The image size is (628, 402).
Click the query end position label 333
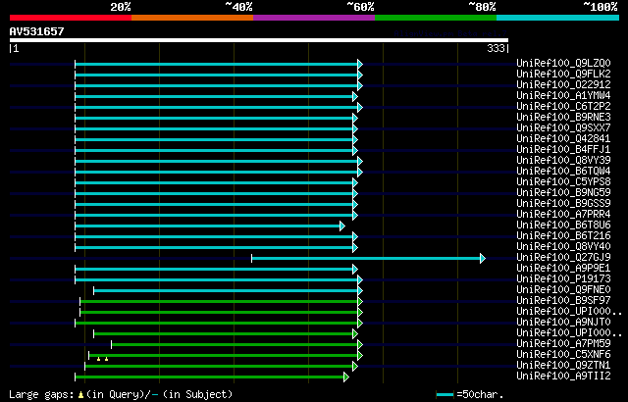(x=496, y=48)
